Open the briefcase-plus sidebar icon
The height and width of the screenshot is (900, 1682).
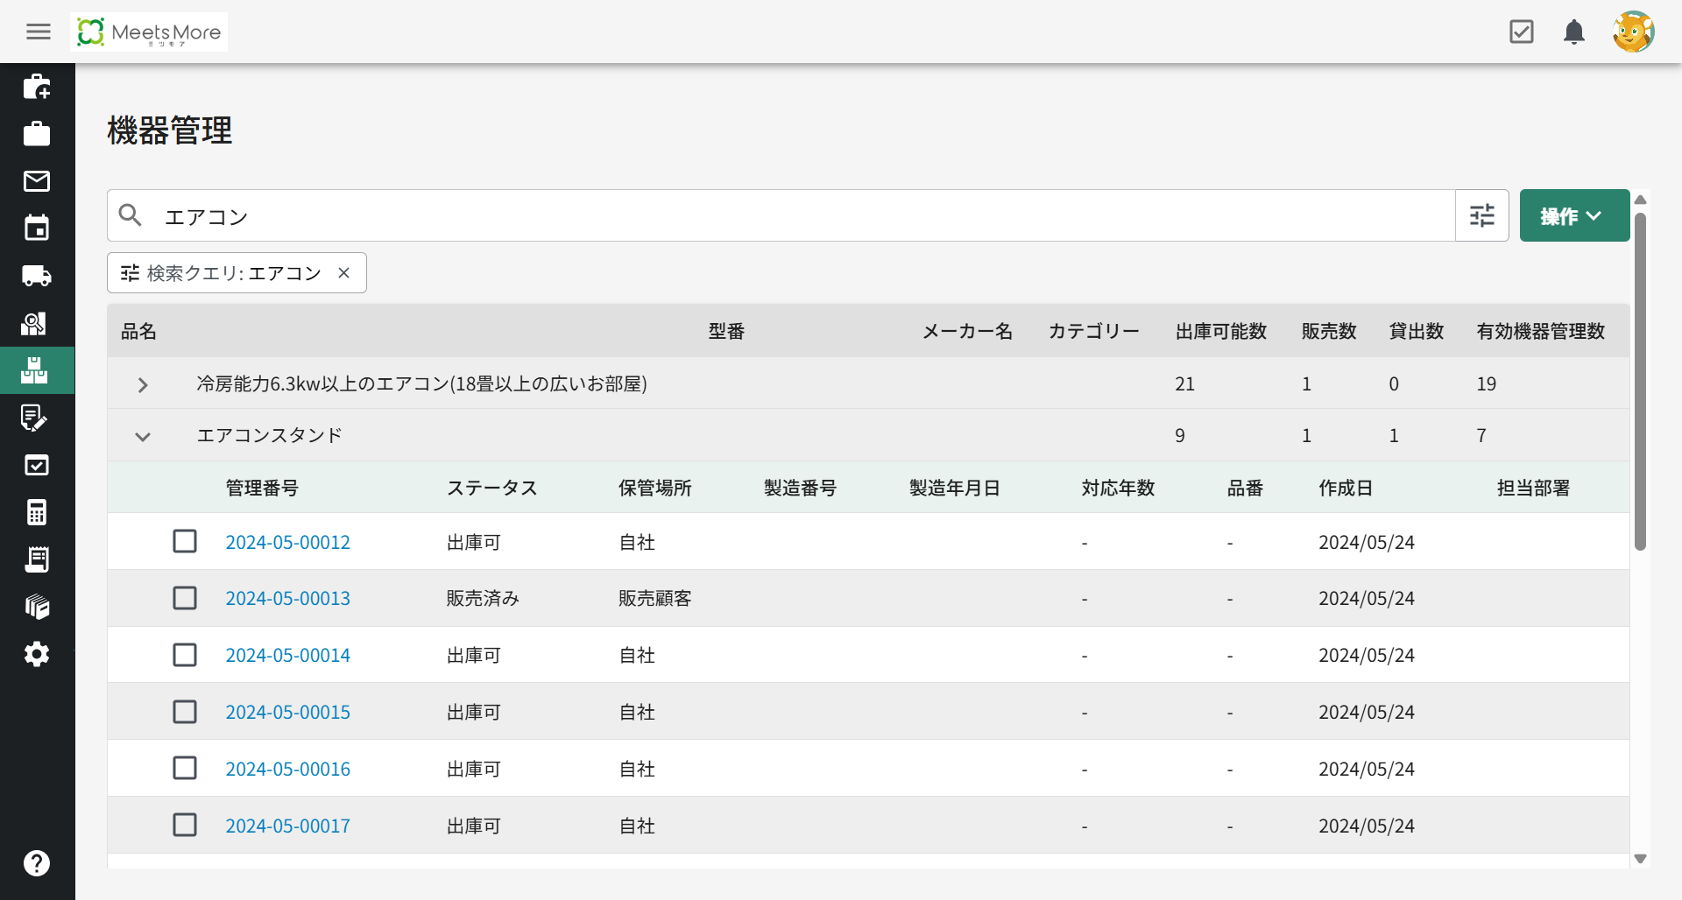[x=37, y=87]
